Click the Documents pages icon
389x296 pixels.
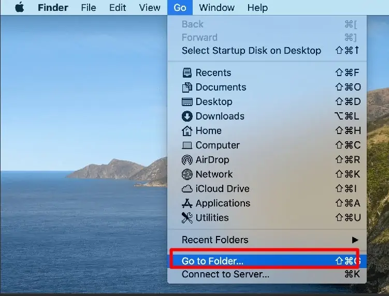187,87
